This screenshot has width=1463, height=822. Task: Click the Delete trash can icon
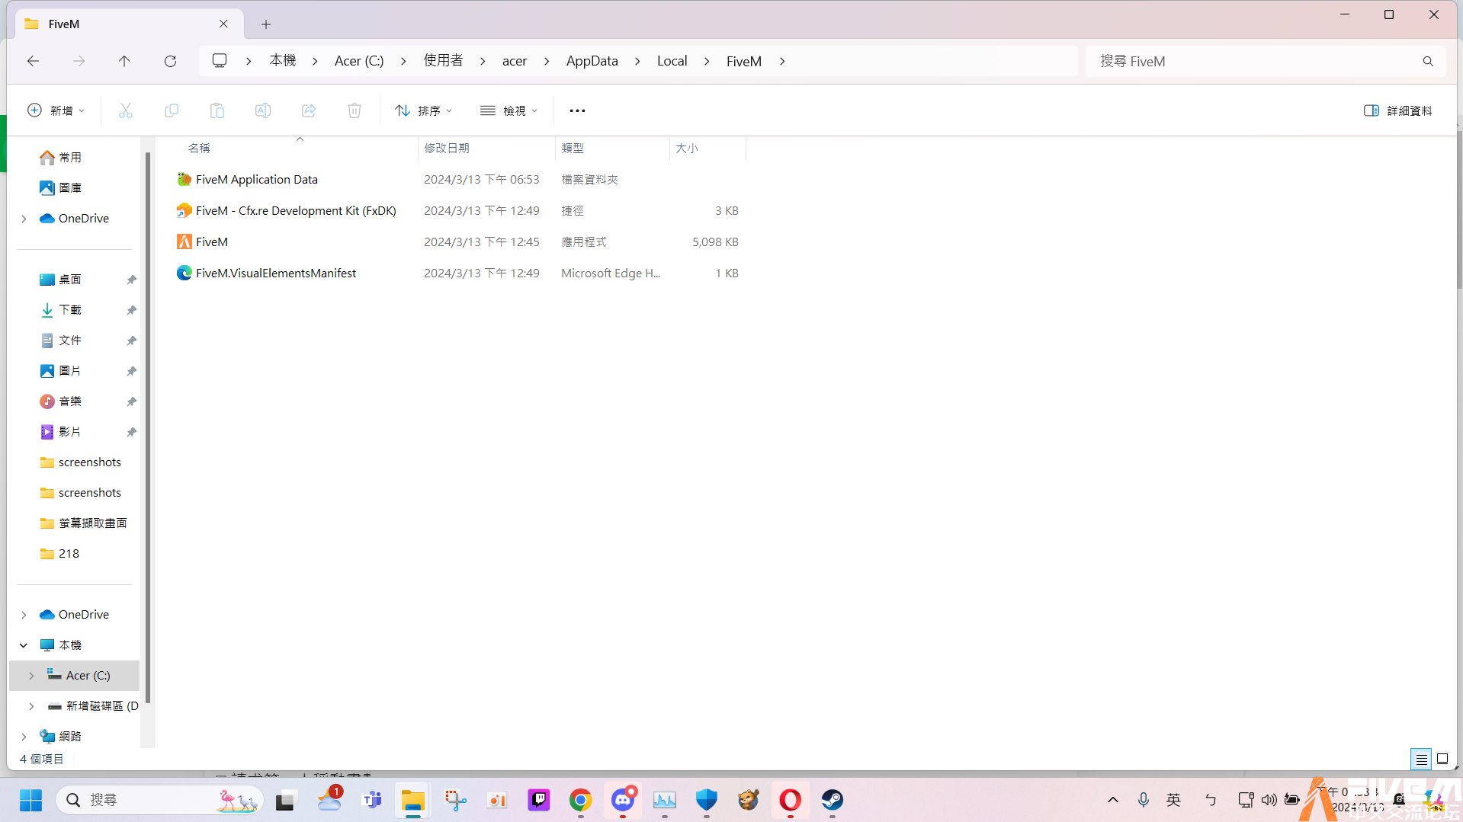click(355, 111)
